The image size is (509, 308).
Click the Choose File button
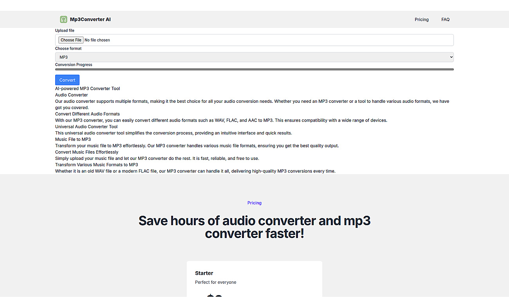(x=71, y=40)
